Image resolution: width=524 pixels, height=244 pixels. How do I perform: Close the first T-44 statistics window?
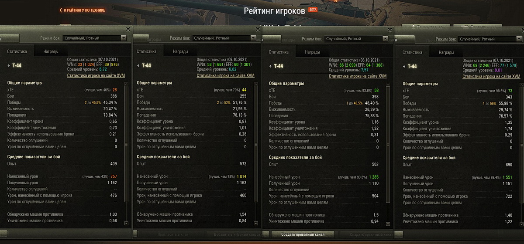(x=128, y=29)
